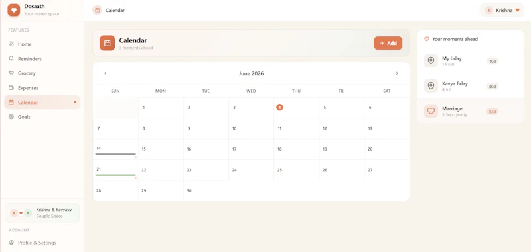The image size is (531, 252).
Task: Open the Krishna & Kavyakv Couple Space card
Action: click(x=42, y=213)
